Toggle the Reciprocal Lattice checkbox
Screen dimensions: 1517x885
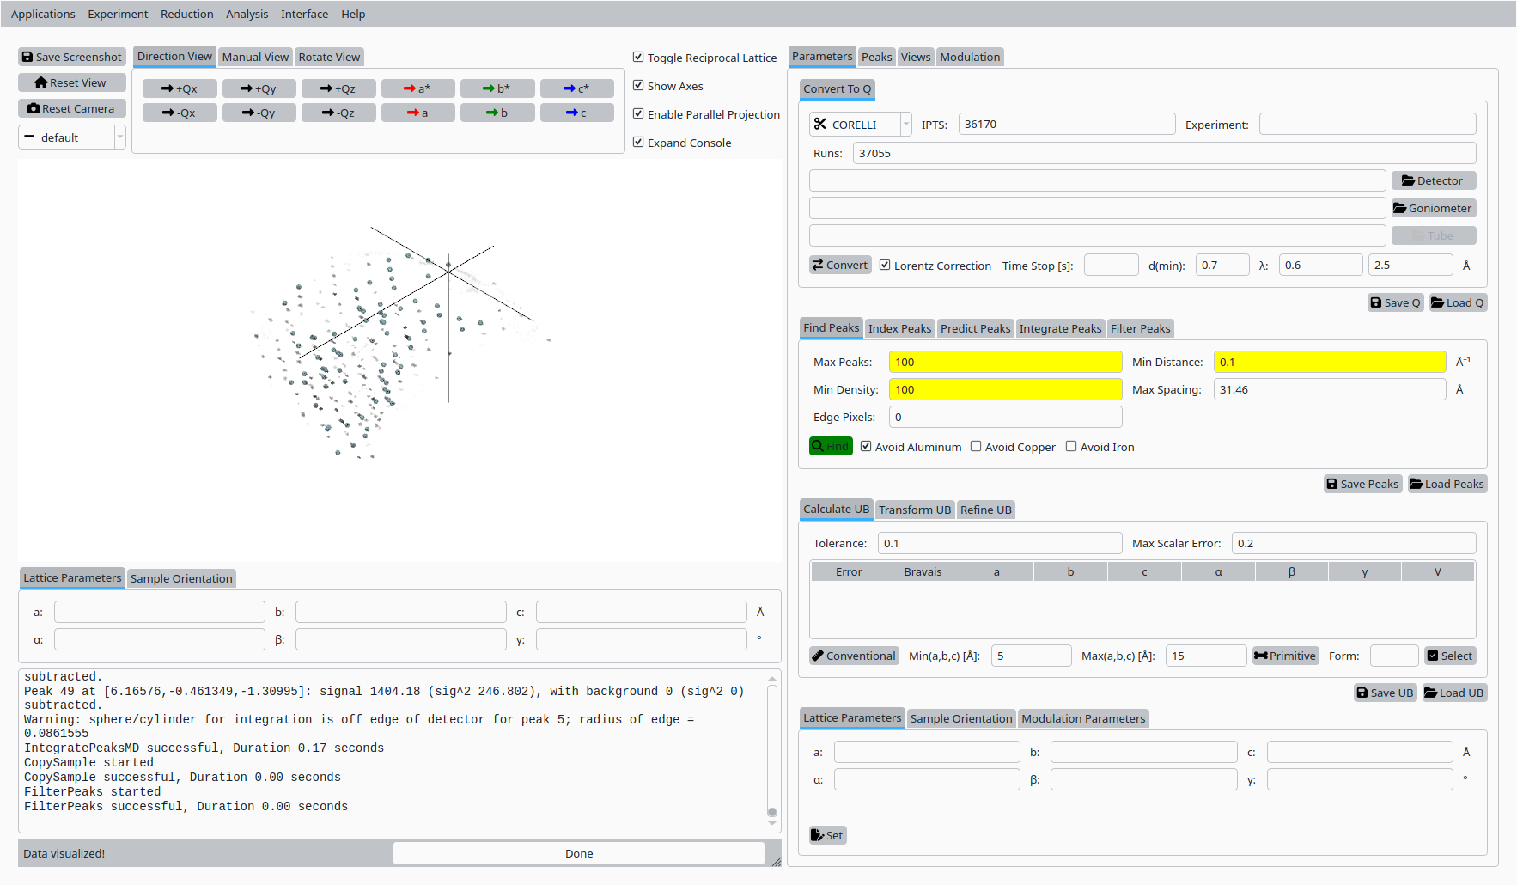pyautogui.click(x=638, y=58)
